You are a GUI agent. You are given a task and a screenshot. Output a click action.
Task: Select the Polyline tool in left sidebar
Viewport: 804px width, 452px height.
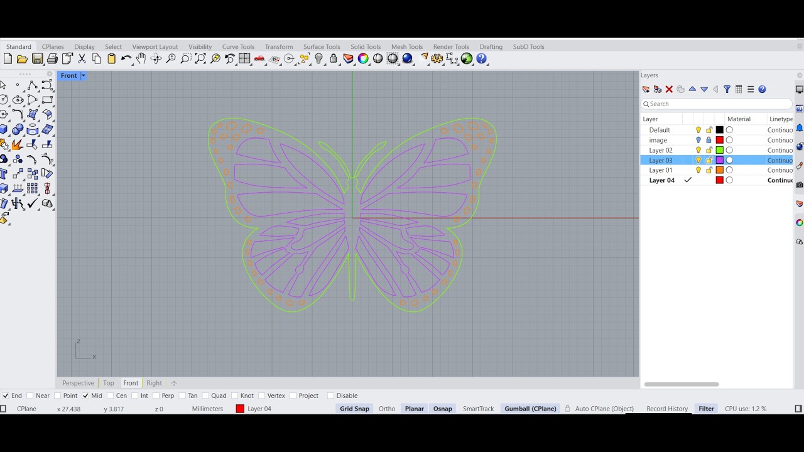coord(33,85)
